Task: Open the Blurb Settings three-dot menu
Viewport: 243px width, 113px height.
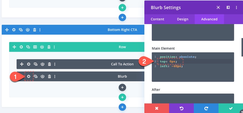Action: pos(237,7)
